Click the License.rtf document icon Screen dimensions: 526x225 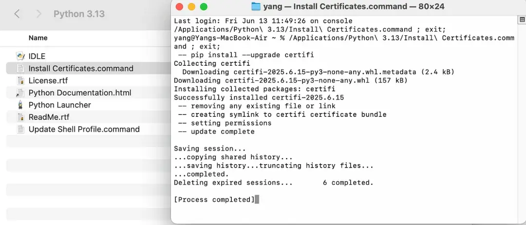[20, 80]
